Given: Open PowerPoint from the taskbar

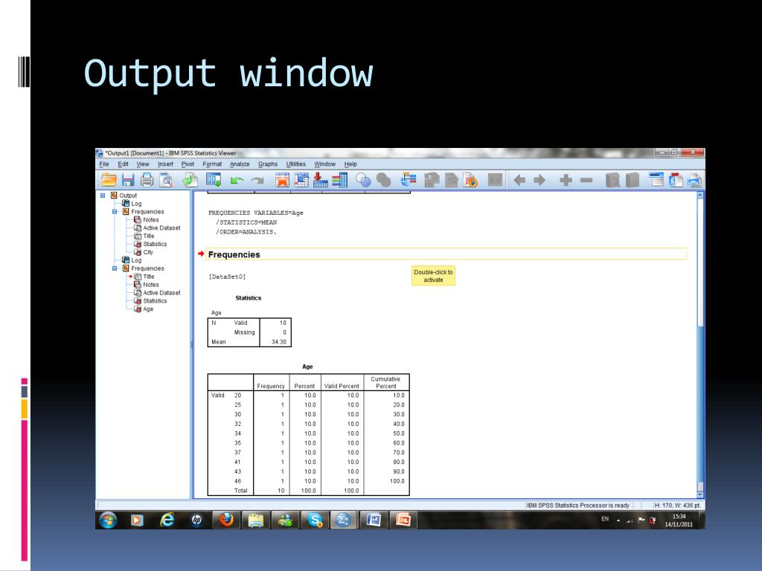Looking at the screenshot, I should [x=403, y=520].
